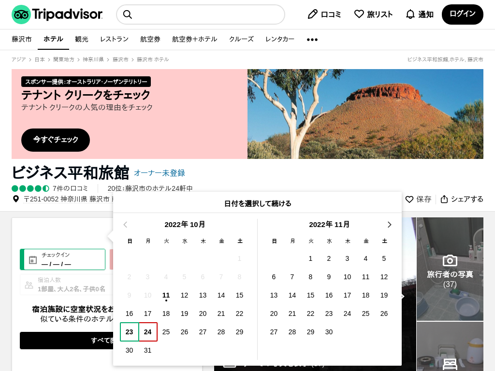Click breadcrumb link 日本
Screen dimensions: 495x371
click(40, 59)
